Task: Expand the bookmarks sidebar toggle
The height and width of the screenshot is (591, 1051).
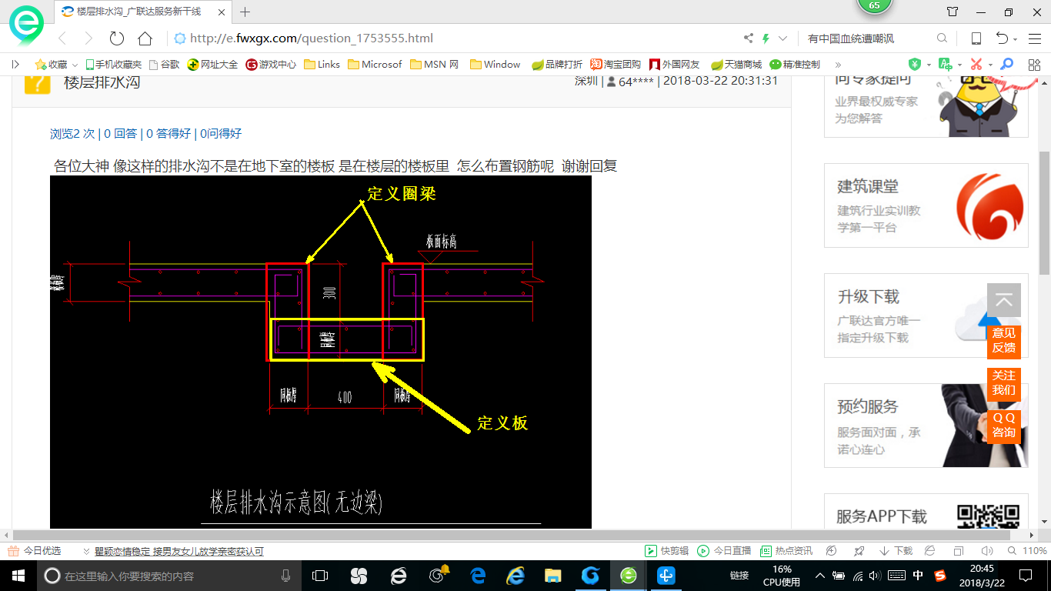Action: pyautogui.click(x=15, y=65)
